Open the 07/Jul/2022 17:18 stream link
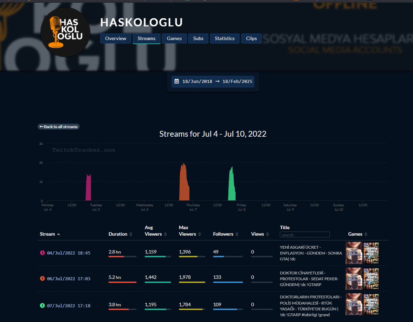413x322 pixels. click(x=68, y=306)
